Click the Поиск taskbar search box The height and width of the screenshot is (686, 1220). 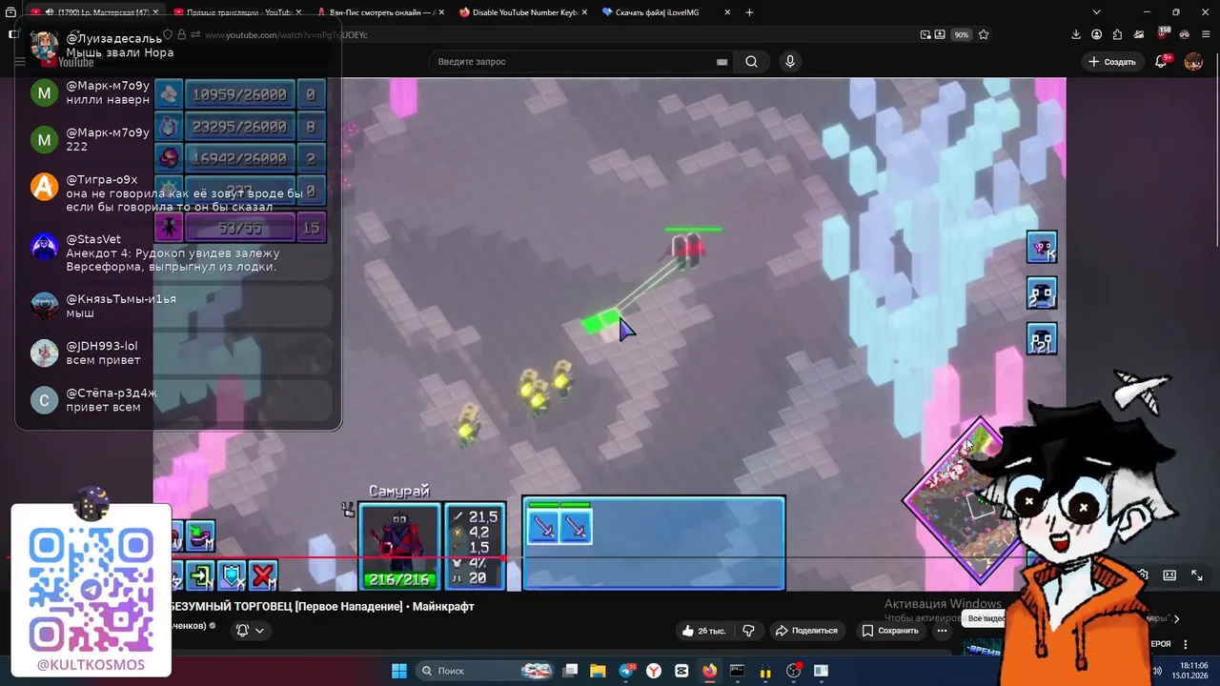pos(486,671)
